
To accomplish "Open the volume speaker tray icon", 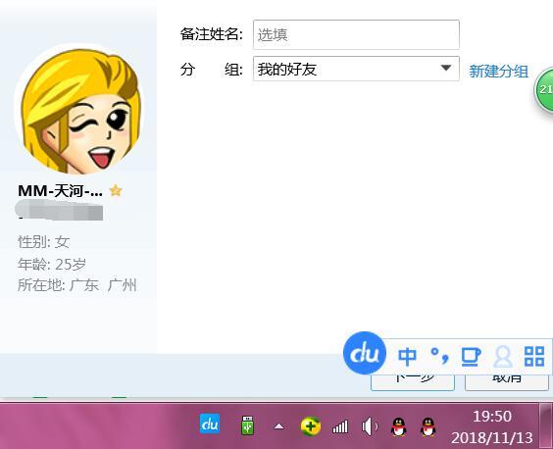I will (x=370, y=426).
